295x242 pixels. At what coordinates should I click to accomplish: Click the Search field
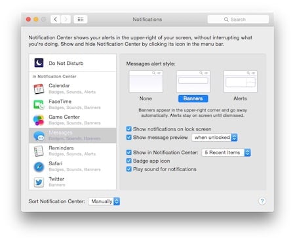pos(238,20)
